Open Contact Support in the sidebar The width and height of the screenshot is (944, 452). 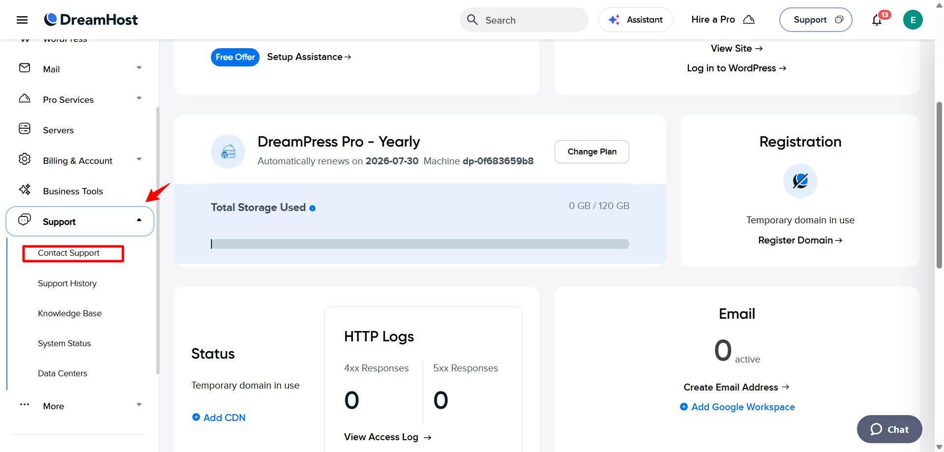69,253
